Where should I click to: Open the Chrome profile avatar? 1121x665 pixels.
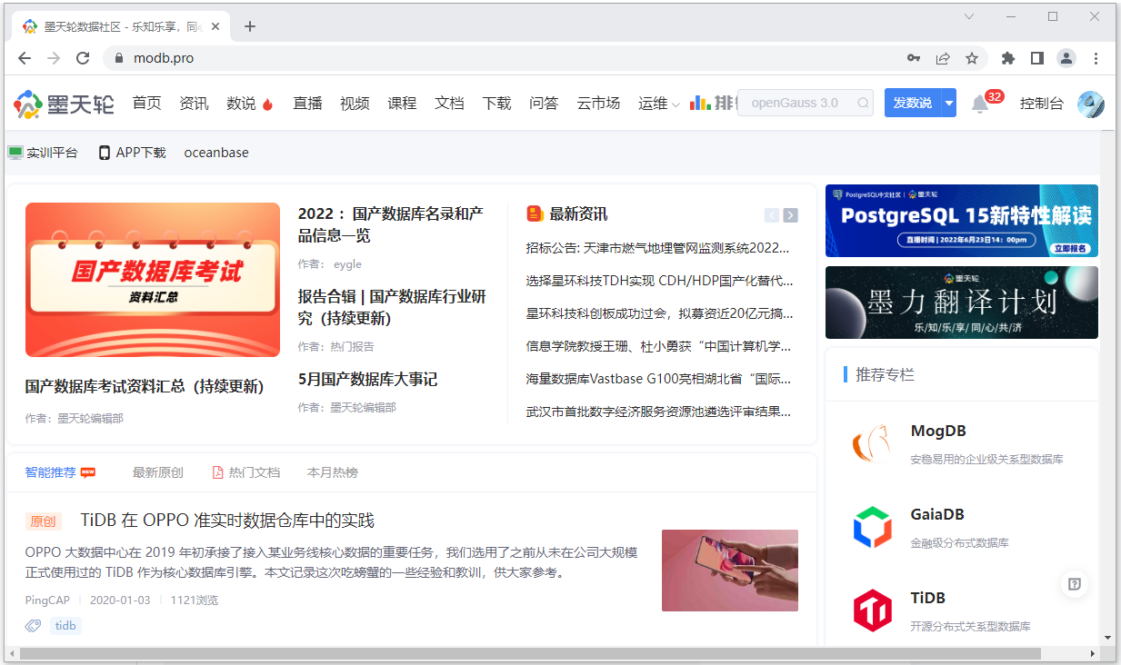click(x=1066, y=58)
